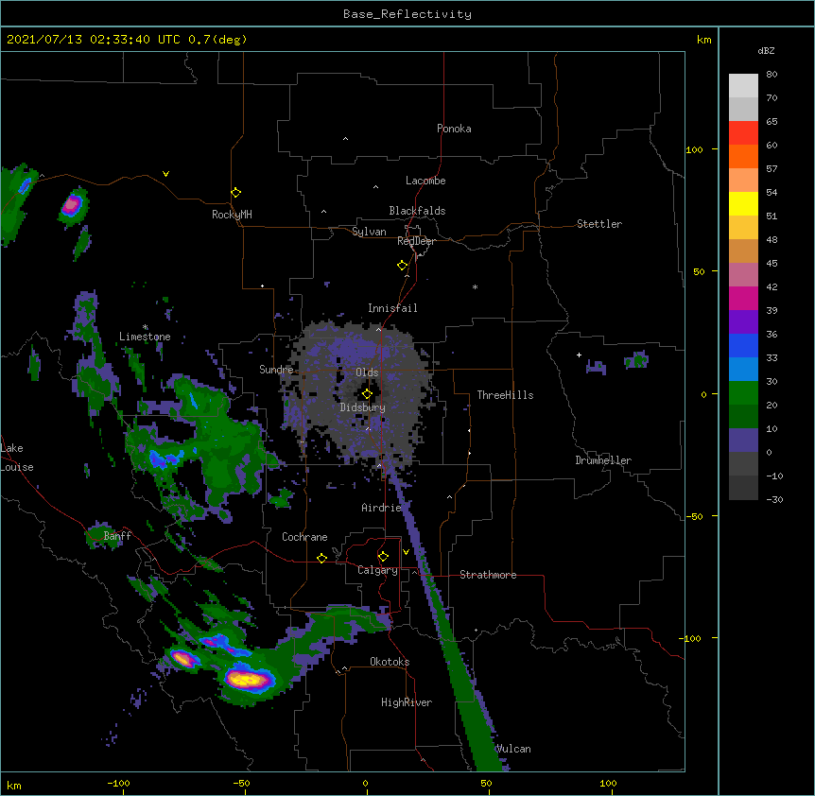
Task: Click the Cochrane city label
Action: point(304,537)
